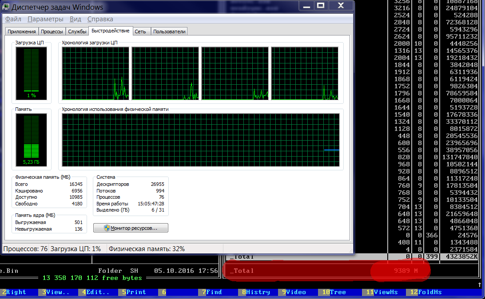The image size is (485, 299).
Task: Click the Всего value 16345
Action: (76, 184)
